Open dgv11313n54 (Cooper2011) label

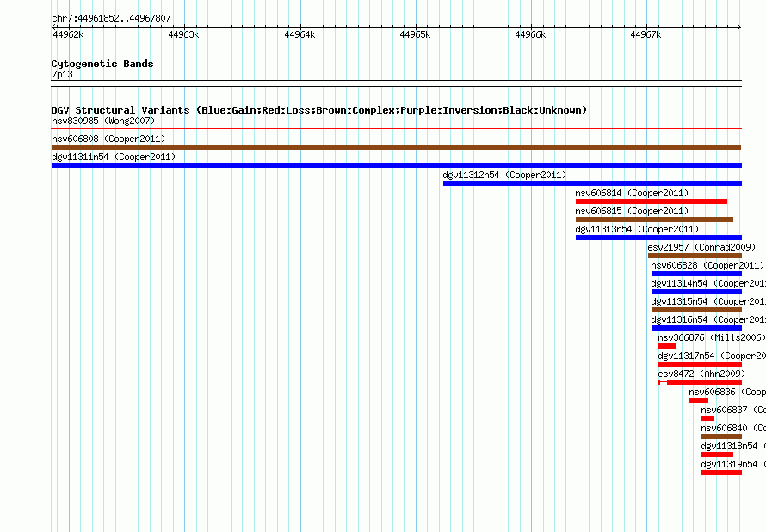point(637,229)
